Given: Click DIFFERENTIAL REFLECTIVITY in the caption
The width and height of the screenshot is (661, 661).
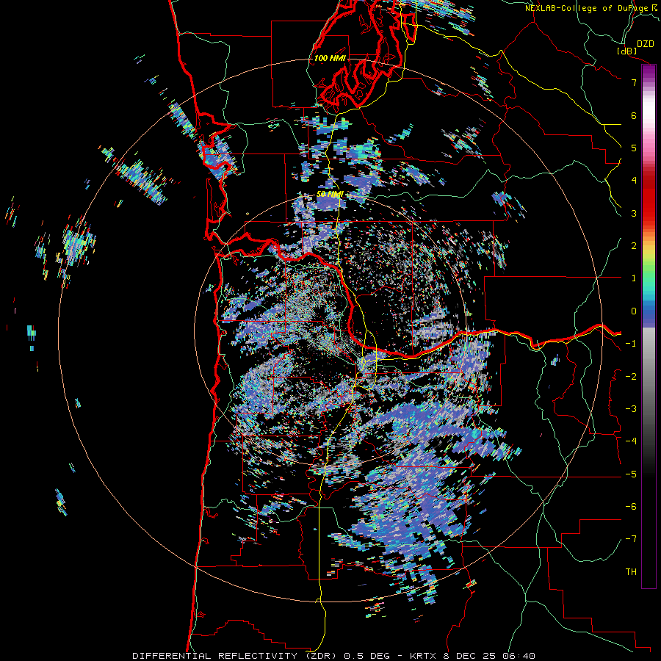Looking at the screenshot, I should pos(214,656).
